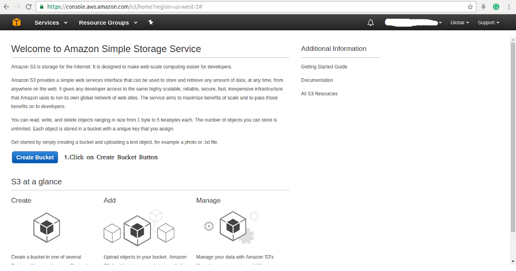The height and width of the screenshot is (271, 516).
Task: Reload the page via refresh icon
Action: point(28,7)
